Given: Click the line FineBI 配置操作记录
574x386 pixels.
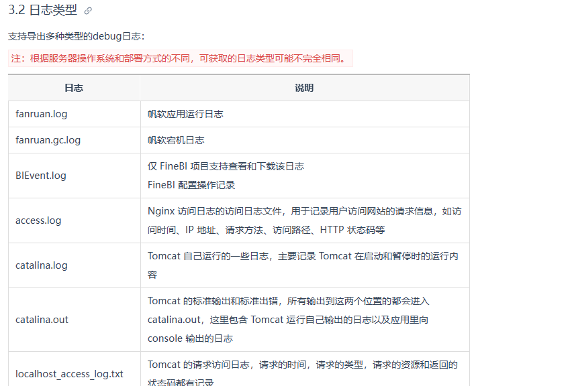Looking at the screenshot, I should pos(191,185).
